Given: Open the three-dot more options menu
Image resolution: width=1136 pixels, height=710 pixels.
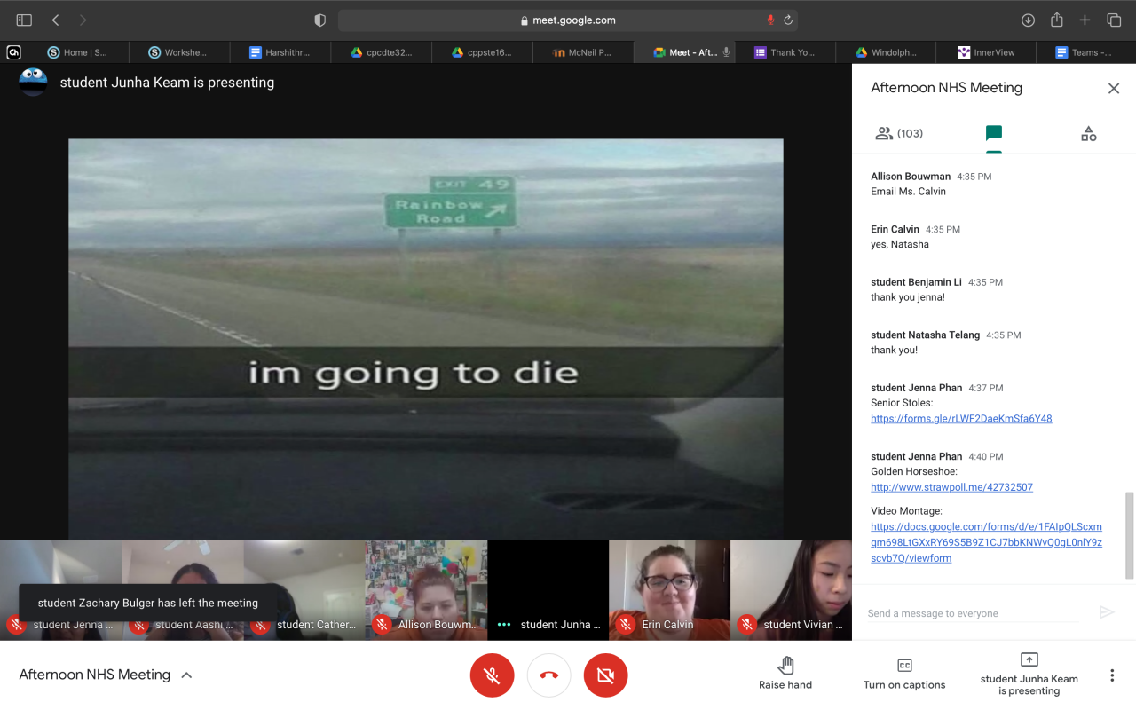Looking at the screenshot, I should [x=1112, y=675].
